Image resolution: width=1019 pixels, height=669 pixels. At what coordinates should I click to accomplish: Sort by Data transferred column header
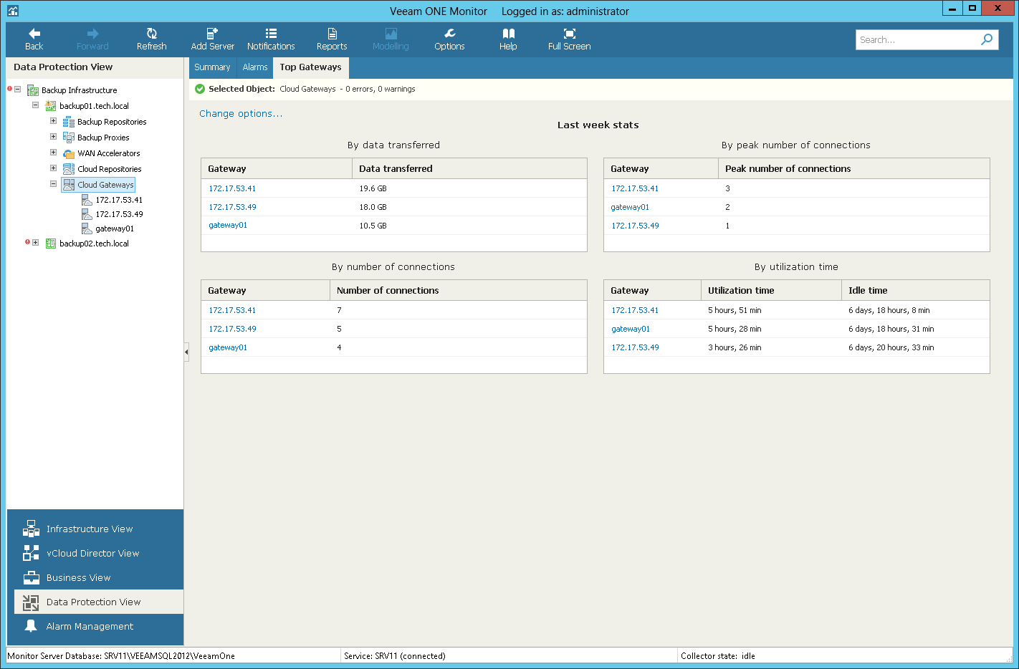(469, 168)
